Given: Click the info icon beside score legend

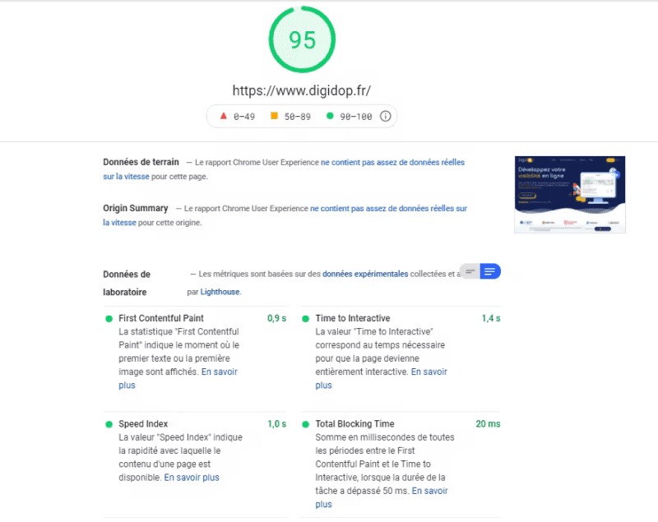Looking at the screenshot, I should click(385, 116).
